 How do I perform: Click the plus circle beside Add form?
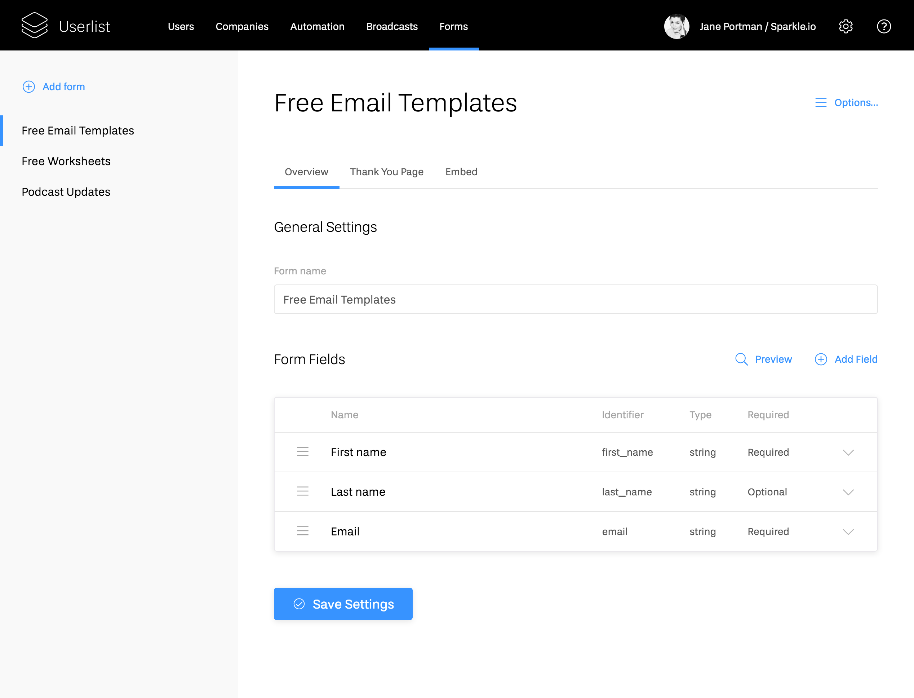pos(29,87)
